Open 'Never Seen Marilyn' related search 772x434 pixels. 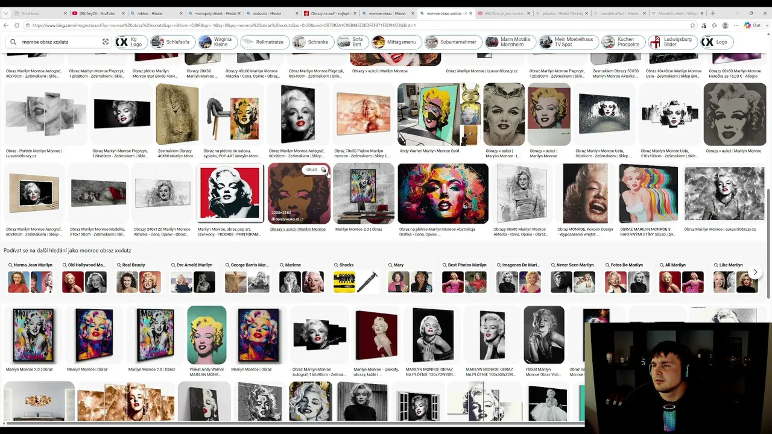point(573,278)
